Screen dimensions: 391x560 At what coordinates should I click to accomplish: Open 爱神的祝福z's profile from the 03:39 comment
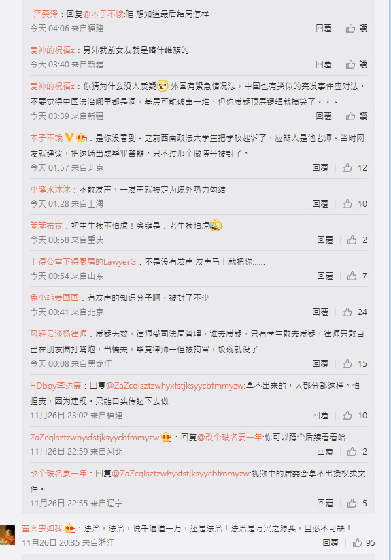(52, 86)
